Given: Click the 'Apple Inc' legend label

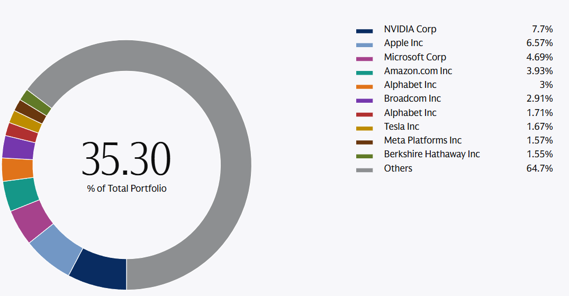Looking at the screenshot, I should [x=403, y=43].
